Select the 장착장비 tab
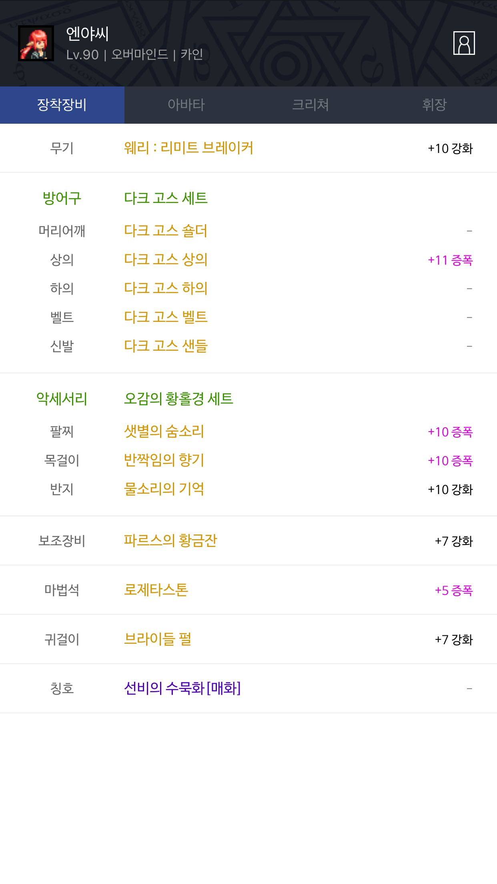 click(x=62, y=105)
